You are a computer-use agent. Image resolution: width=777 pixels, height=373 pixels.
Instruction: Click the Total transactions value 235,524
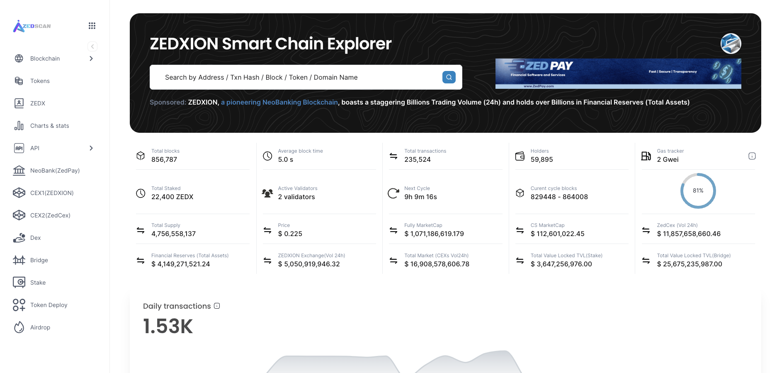[418, 160]
